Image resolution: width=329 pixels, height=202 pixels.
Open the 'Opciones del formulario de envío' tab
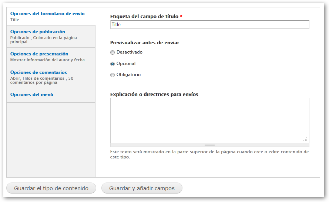(47, 14)
